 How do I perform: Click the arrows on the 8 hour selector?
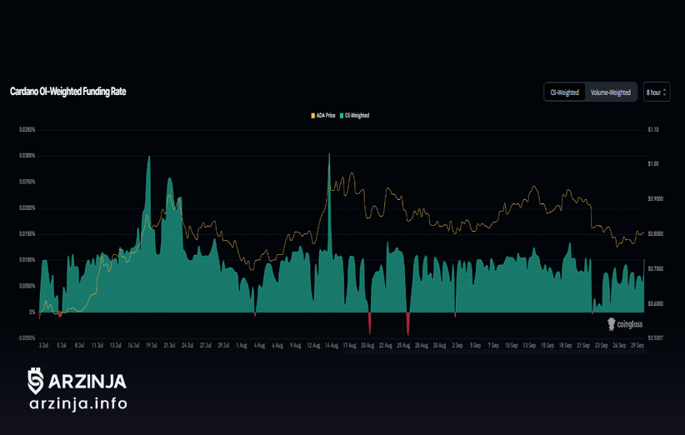[665, 92]
